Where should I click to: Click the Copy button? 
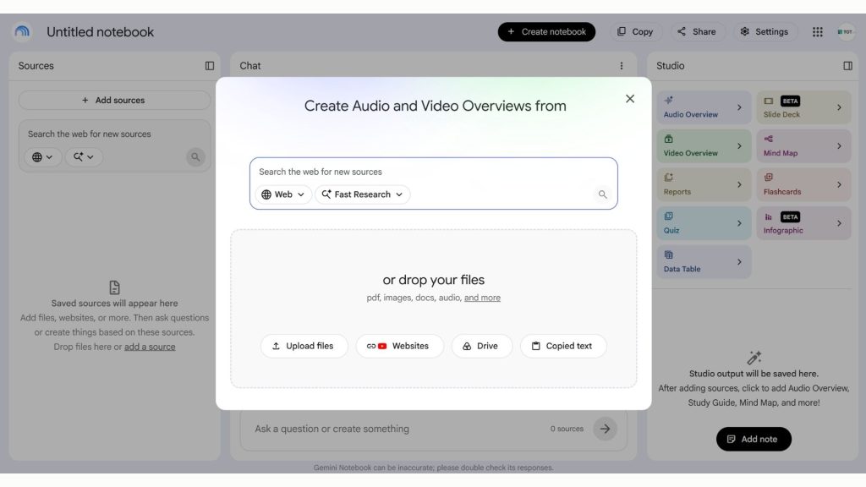[x=634, y=31]
